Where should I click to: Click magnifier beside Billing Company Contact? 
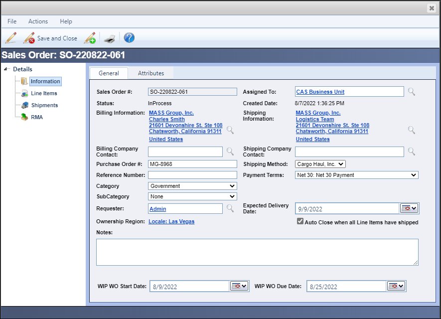click(x=230, y=151)
